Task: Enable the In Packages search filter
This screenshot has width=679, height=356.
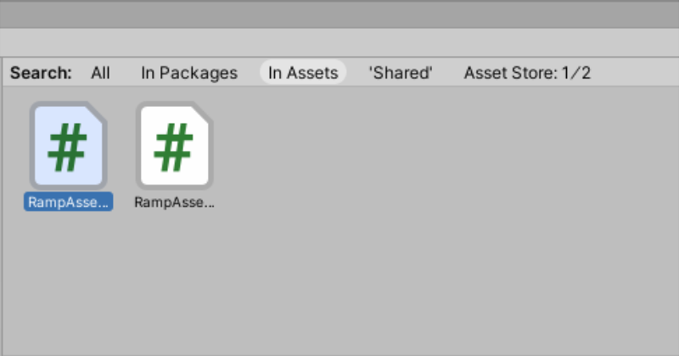Action: [x=189, y=73]
